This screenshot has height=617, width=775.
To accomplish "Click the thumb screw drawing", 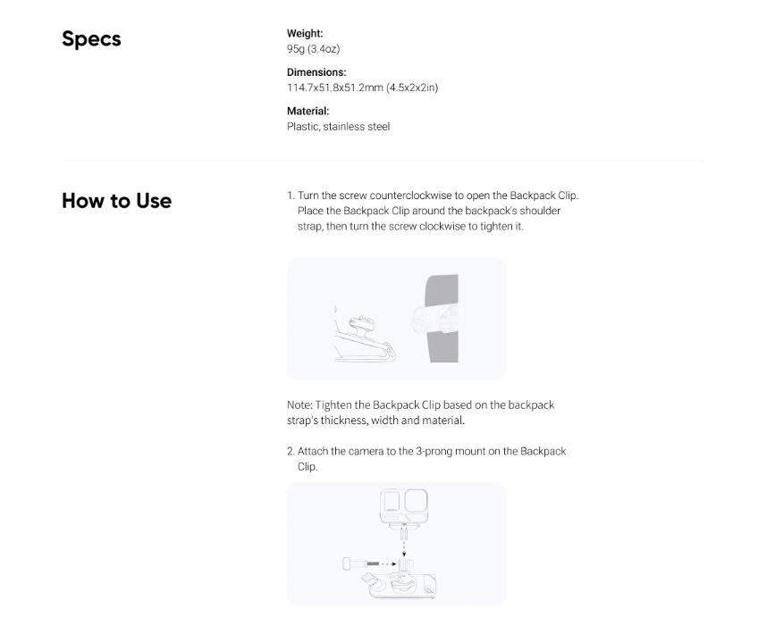I will pos(361,563).
